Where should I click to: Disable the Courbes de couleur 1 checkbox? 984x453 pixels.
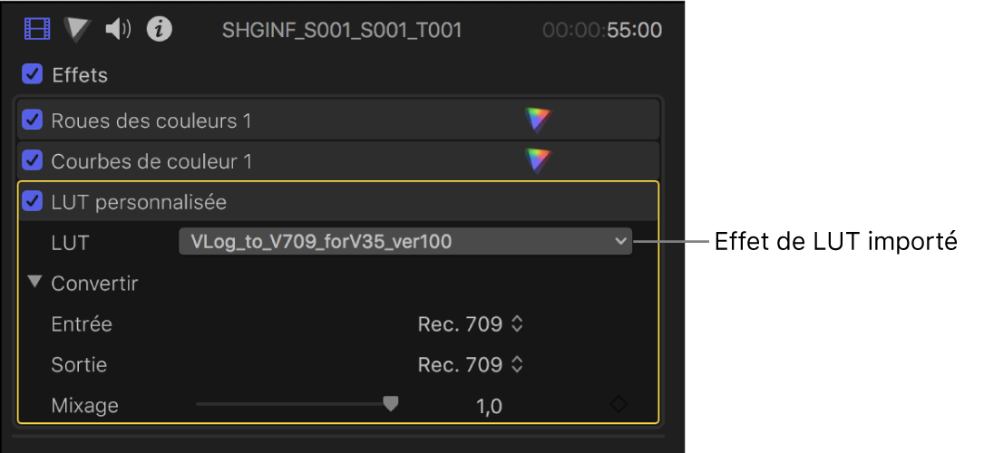(33, 160)
